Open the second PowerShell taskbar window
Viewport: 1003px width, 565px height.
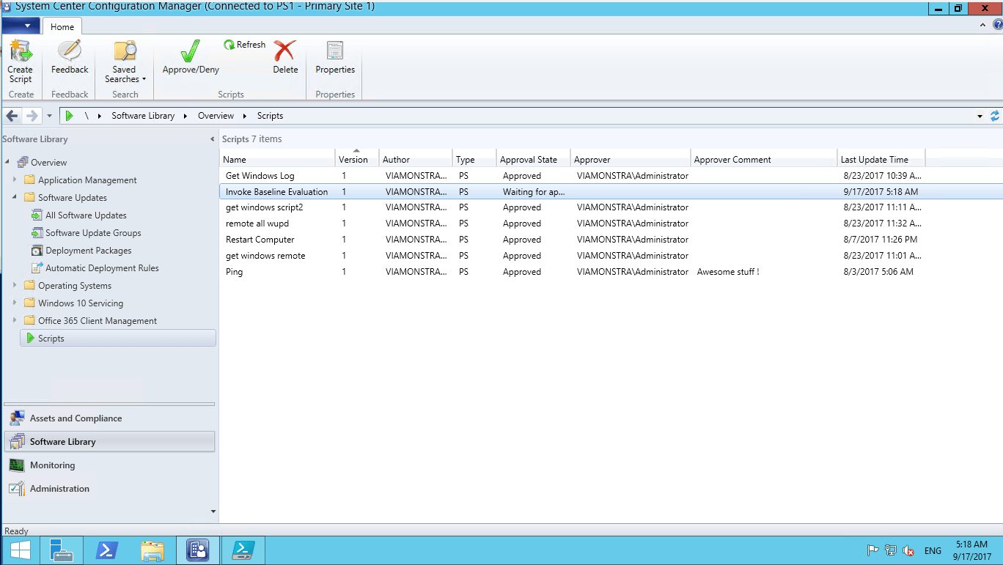(243, 550)
